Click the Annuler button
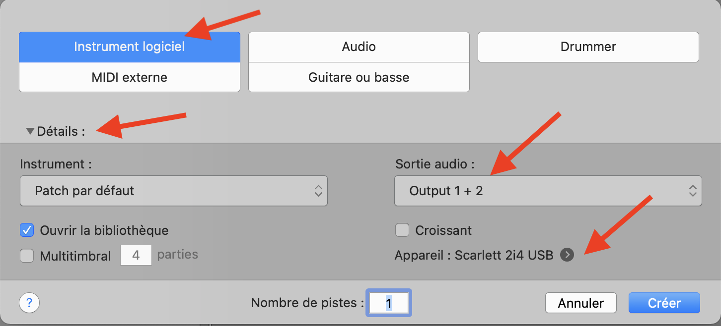Viewport: 721px width, 326px height. [580, 303]
